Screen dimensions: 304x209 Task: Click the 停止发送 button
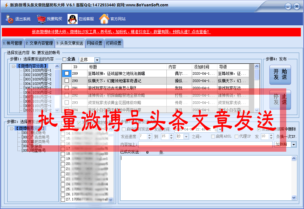(280, 99)
